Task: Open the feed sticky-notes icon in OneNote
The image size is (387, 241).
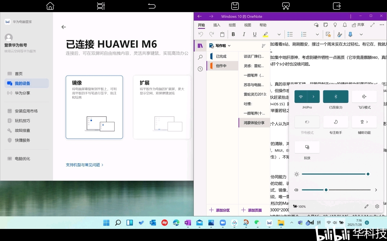Action: coord(326,25)
